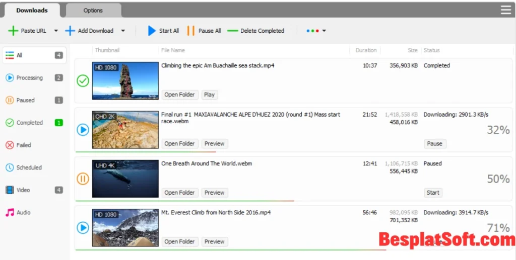This screenshot has height=260, width=516.
Task: Click the green Delete Completed dash icon
Action: tap(232, 31)
